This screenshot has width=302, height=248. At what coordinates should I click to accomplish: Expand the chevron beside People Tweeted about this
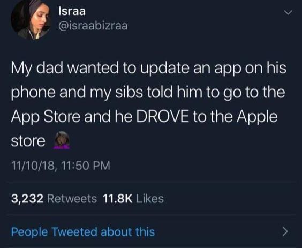(x=285, y=232)
